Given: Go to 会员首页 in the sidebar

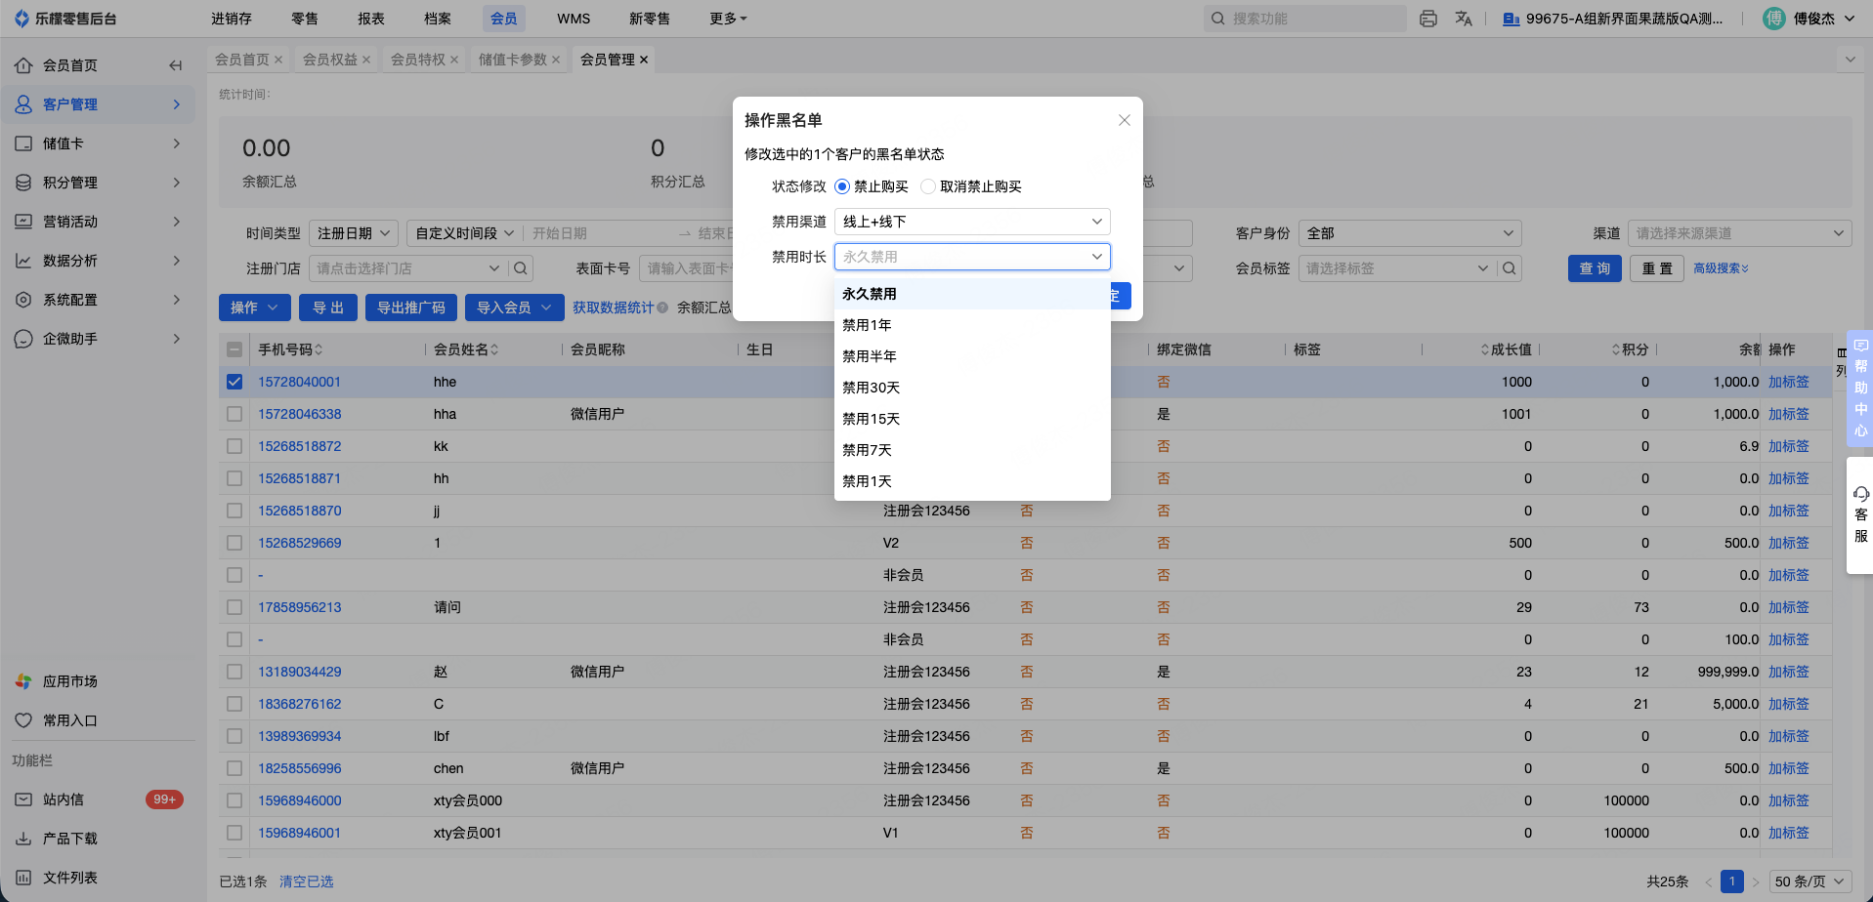Looking at the screenshot, I should click(x=70, y=65).
